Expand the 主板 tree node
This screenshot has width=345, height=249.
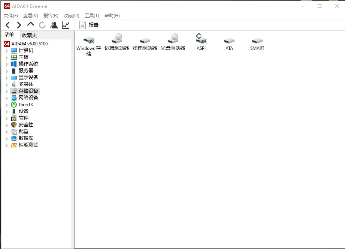coord(7,58)
